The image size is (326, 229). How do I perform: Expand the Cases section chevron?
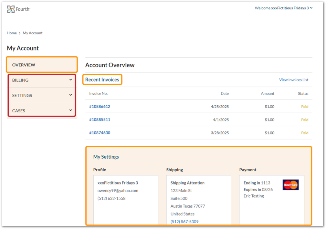point(70,110)
